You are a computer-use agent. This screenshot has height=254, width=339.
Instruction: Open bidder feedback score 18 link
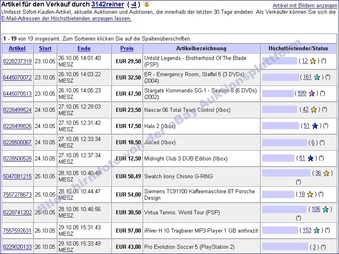302,194
